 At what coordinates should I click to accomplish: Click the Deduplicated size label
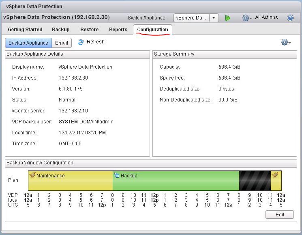180,89
